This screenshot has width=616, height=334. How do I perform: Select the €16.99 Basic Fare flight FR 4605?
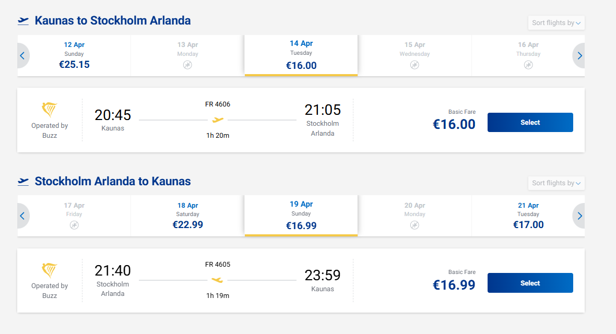[530, 283]
